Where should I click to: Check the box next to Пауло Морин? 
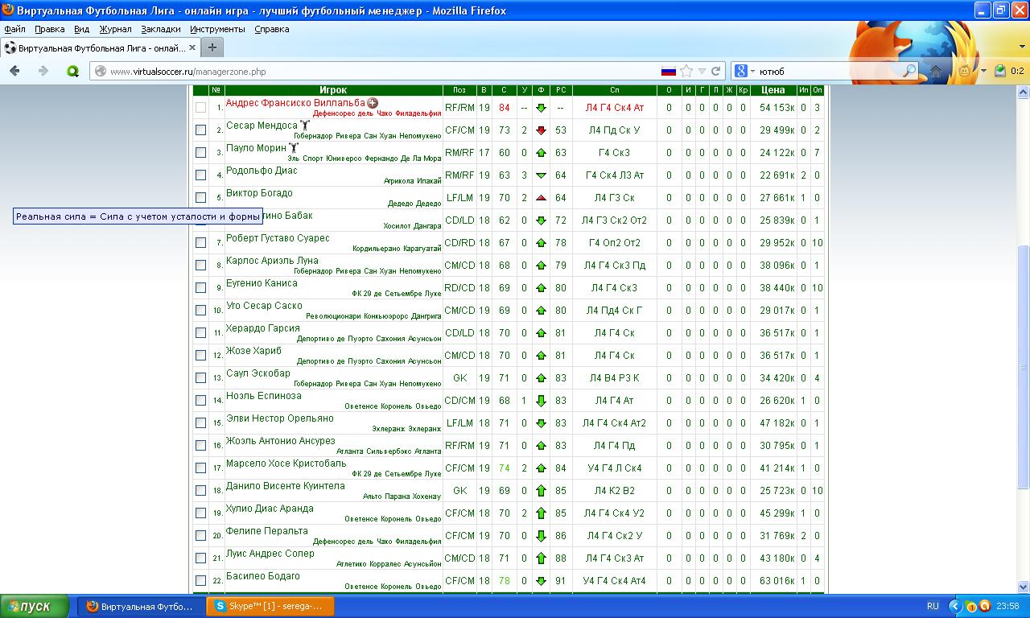tap(200, 153)
